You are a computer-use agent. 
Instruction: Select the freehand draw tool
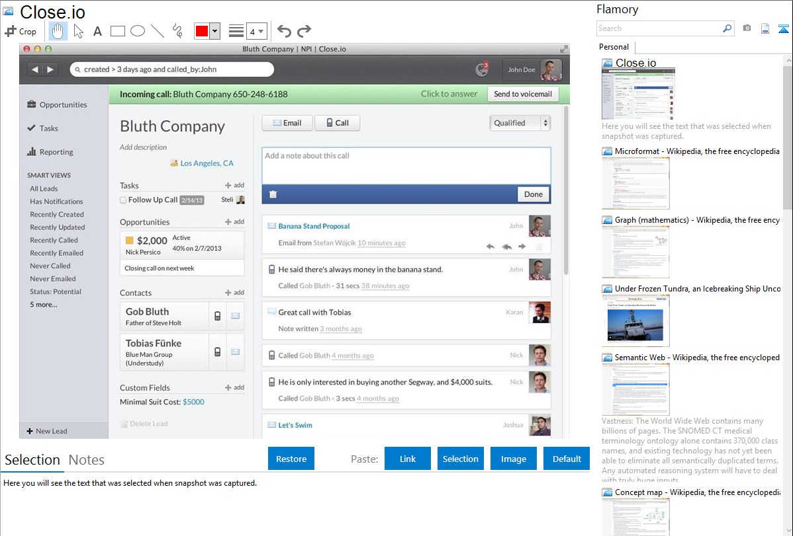pos(177,31)
